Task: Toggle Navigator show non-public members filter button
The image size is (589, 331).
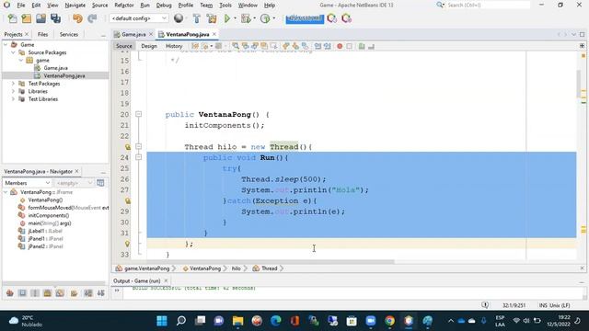Action: coord(47,293)
